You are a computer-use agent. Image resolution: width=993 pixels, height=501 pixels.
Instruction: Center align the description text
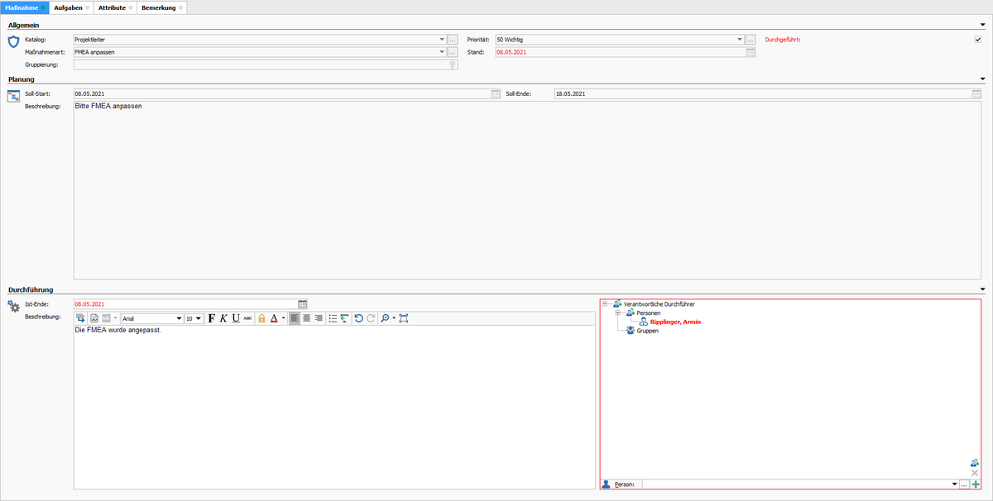[x=306, y=318]
